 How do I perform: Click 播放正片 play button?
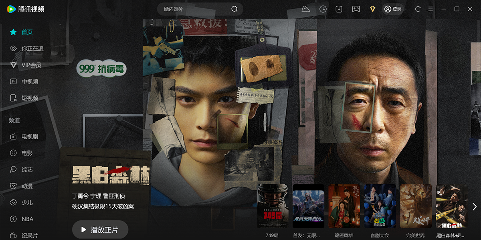pyautogui.click(x=100, y=230)
